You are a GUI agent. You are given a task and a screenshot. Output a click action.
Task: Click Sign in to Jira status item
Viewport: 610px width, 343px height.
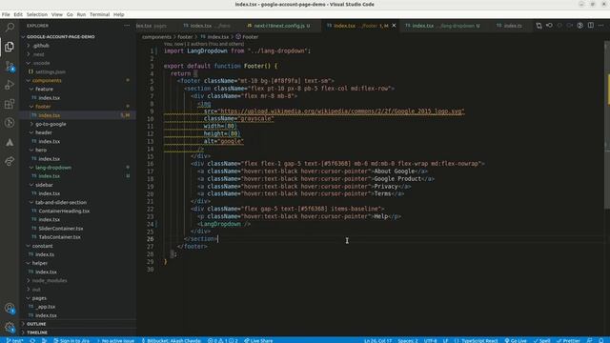(71, 340)
